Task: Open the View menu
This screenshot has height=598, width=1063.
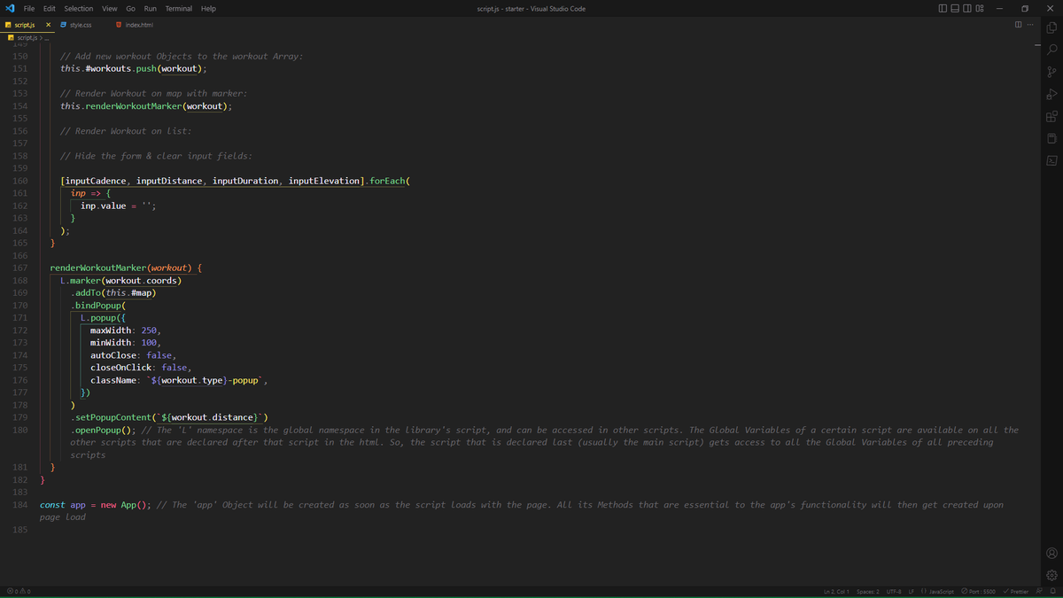Action: click(x=110, y=8)
